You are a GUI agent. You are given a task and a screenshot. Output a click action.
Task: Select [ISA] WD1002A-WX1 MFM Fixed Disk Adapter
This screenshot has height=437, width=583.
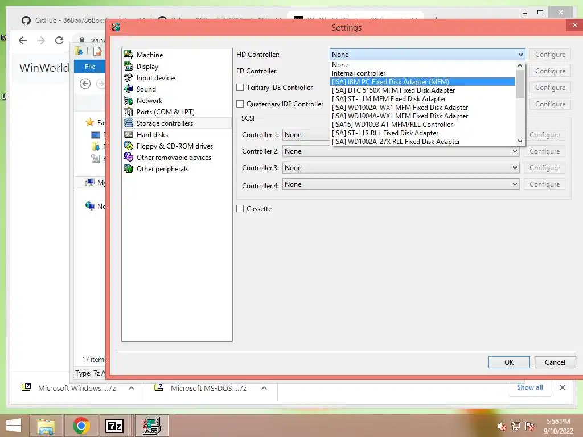[x=423, y=108]
